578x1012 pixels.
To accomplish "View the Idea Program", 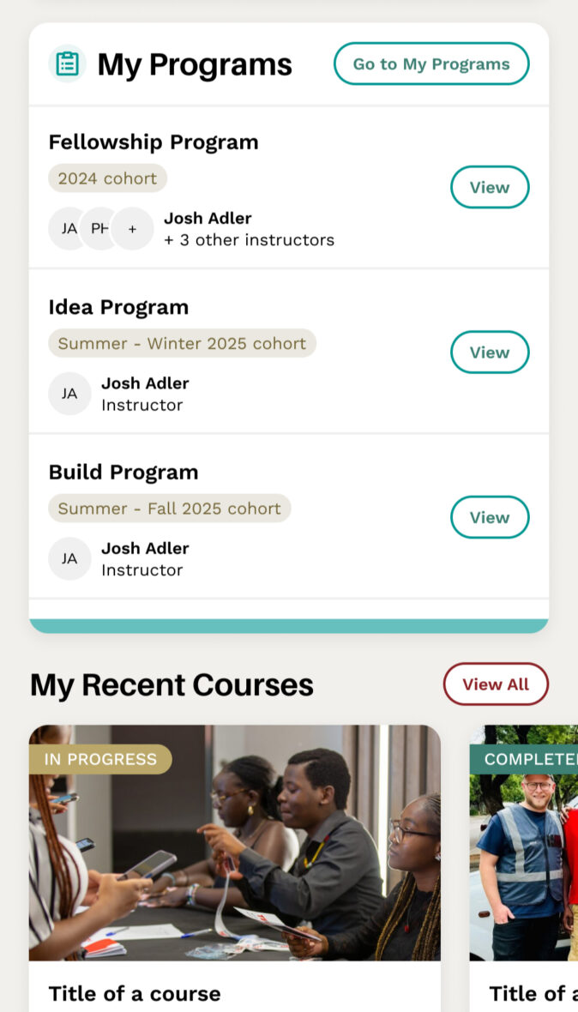I will pyautogui.click(x=490, y=352).
